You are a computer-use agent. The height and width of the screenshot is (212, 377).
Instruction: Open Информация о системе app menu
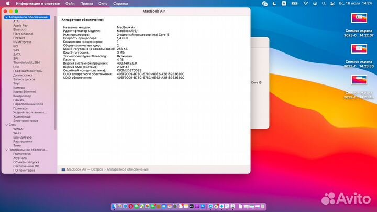pos(38,3)
